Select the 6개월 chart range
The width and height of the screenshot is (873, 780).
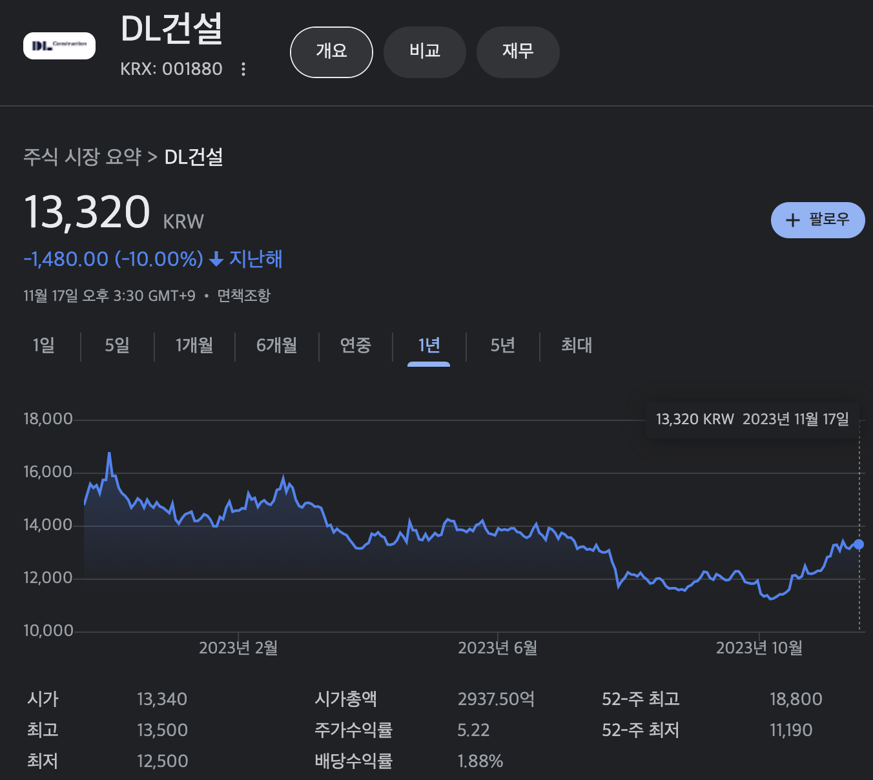277,345
